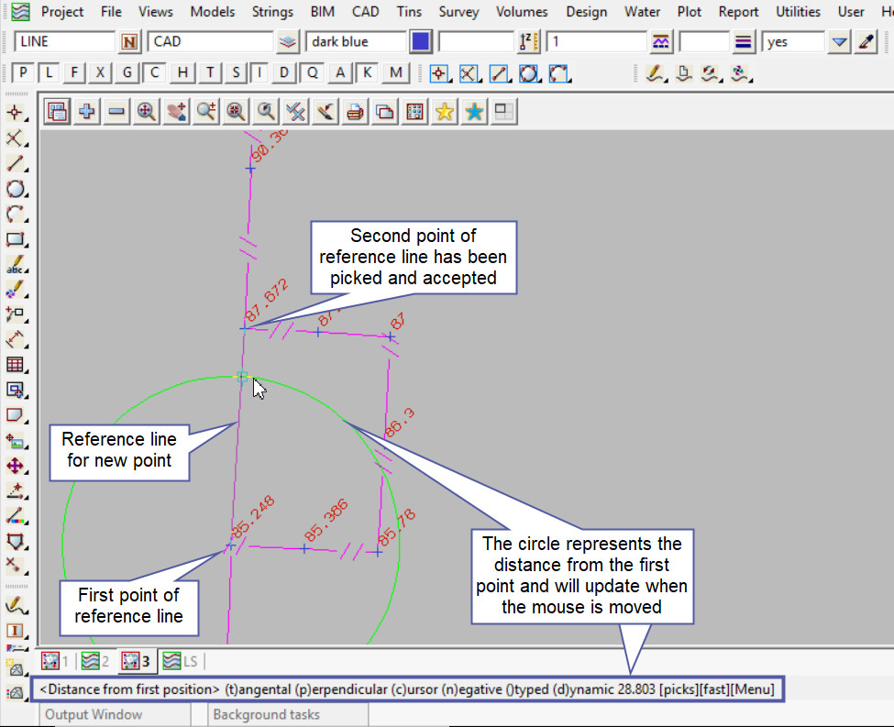The height and width of the screenshot is (727, 894).
Task: Pick the create rectangle tool
Action: tap(15, 240)
